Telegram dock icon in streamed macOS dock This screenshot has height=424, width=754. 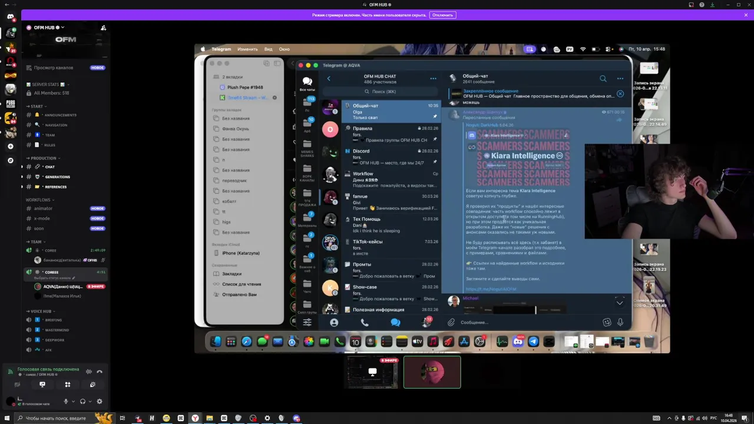(x=533, y=342)
